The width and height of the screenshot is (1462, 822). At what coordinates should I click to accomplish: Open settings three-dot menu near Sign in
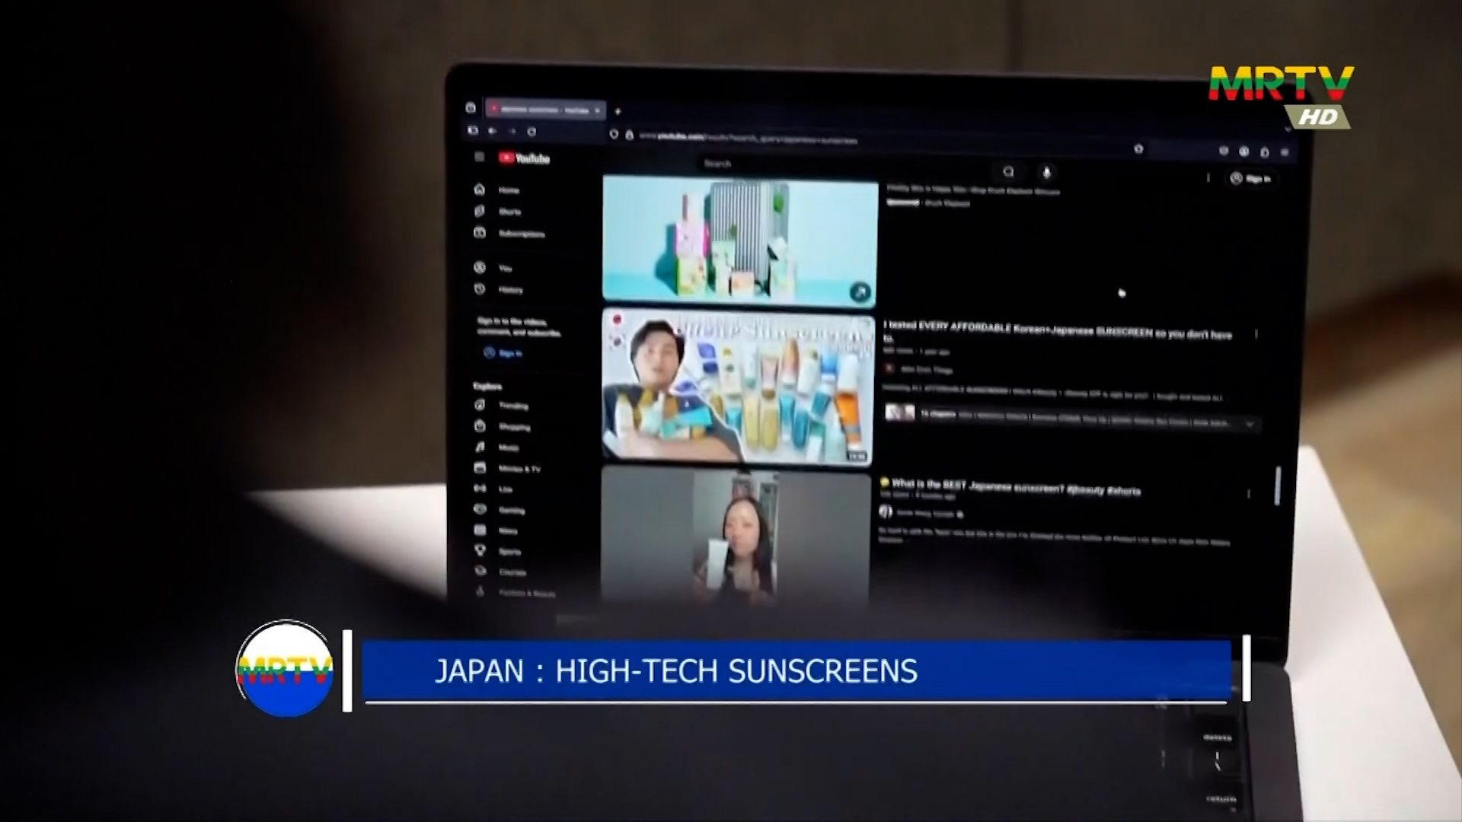1208,178
